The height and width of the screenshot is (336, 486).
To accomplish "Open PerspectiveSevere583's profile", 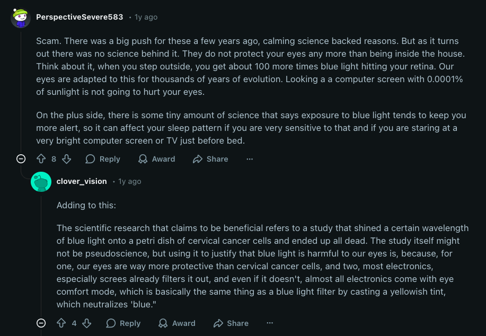I will pyautogui.click(x=79, y=17).
